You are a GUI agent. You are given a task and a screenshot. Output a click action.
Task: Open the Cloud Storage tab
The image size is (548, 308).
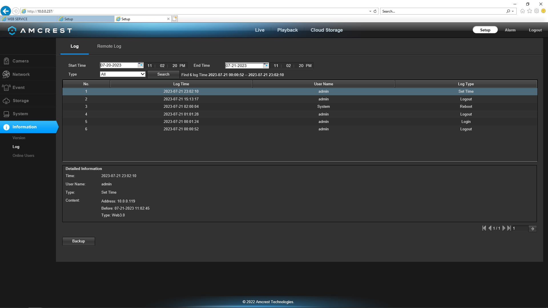click(x=327, y=30)
